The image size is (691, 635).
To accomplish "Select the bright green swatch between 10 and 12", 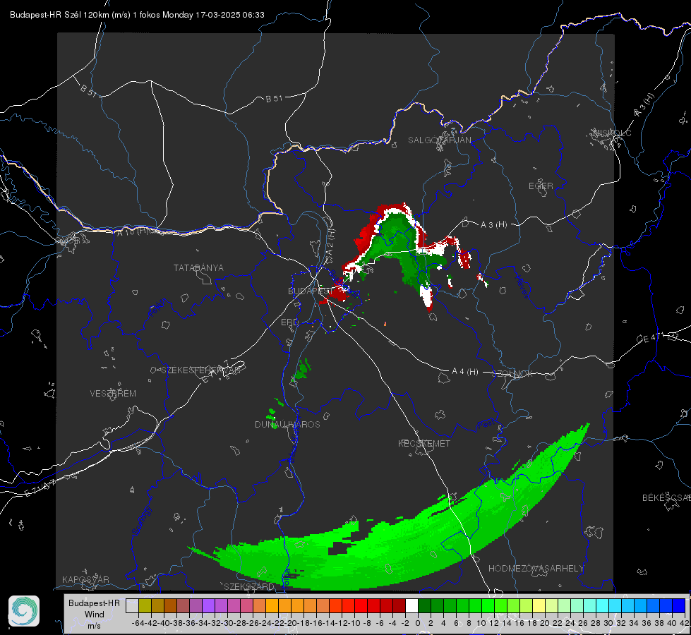I will tap(488, 605).
